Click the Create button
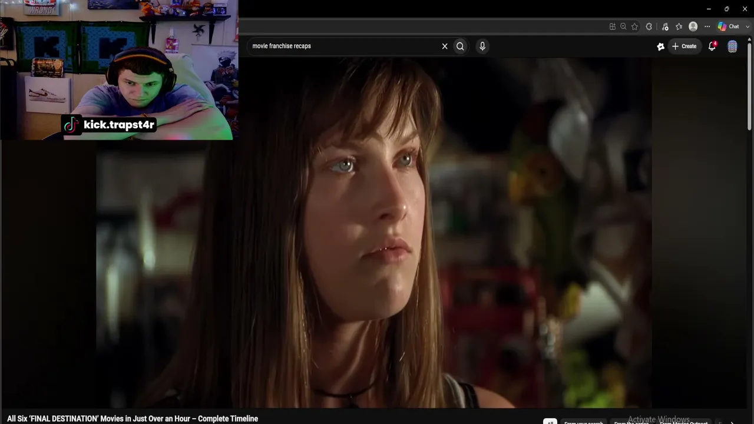This screenshot has height=424, width=754. (684, 46)
